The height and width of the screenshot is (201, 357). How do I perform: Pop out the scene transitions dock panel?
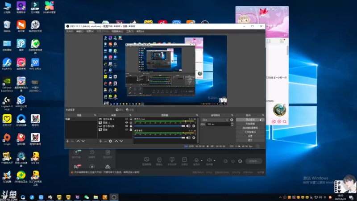[232, 115]
